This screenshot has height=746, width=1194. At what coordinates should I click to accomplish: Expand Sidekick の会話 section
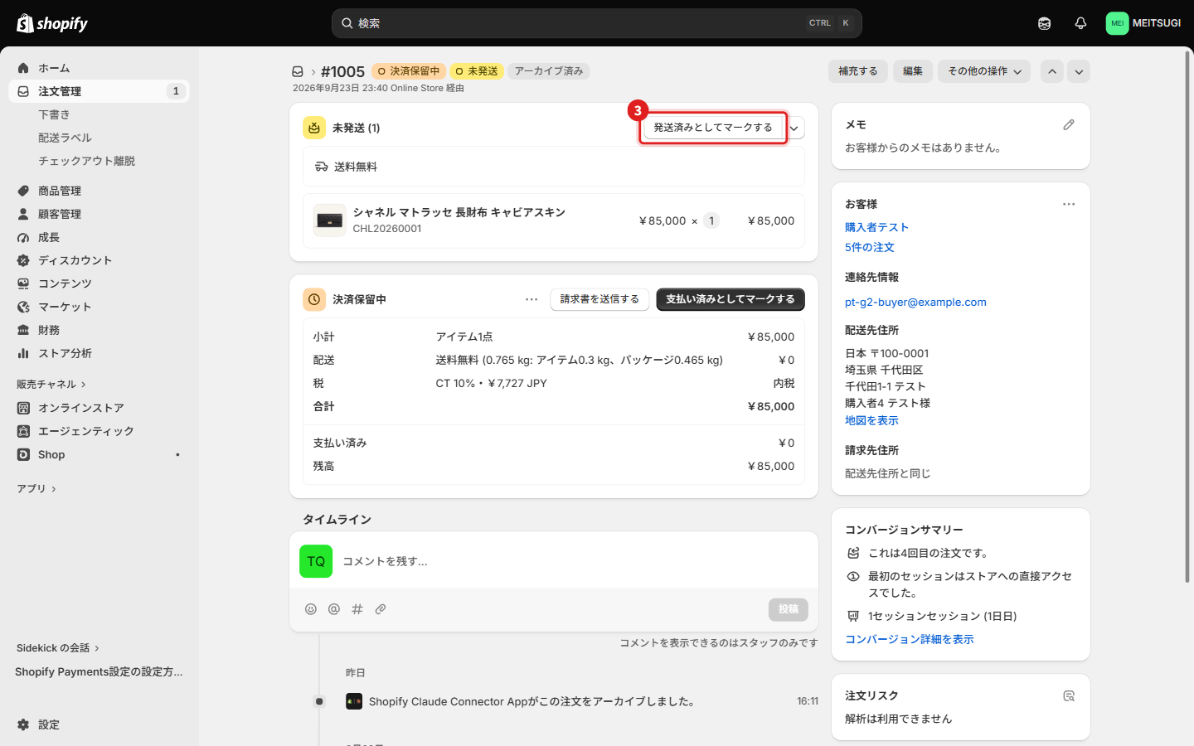point(58,648)
